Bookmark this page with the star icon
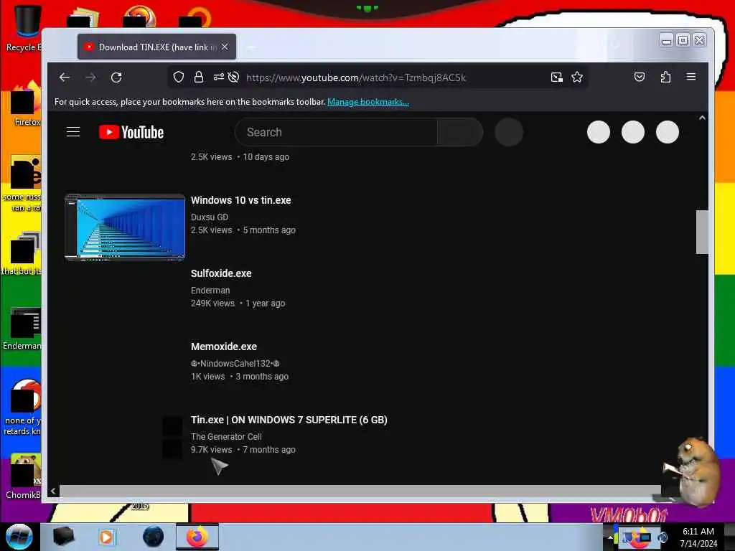This screenshot has width=735, height=551. [577, 77]
